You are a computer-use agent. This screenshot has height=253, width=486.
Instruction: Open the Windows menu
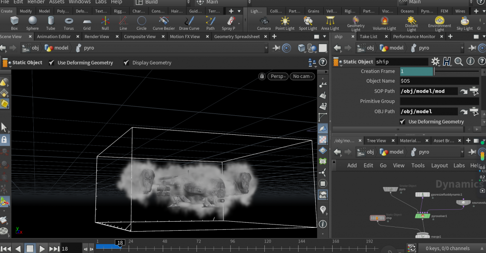coord(80,2)
